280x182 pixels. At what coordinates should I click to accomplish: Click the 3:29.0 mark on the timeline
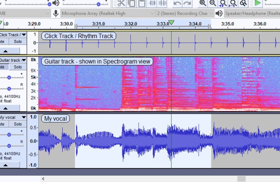pyautogui.click(x=34, y=24)
